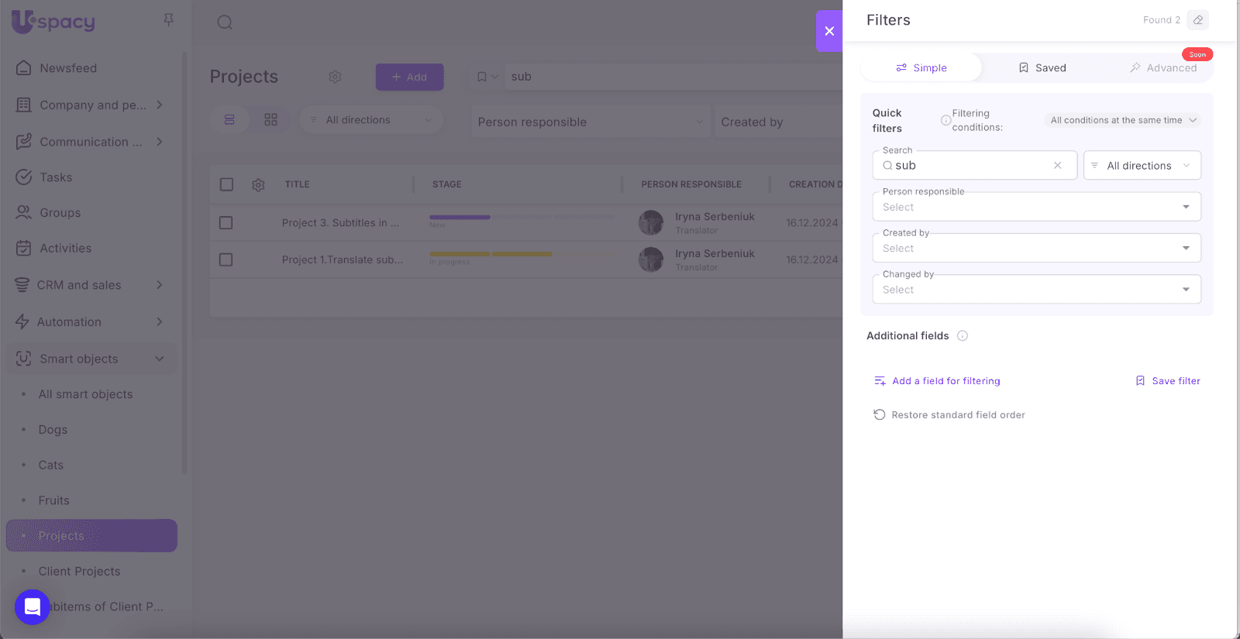Tick the Project 1 Translate checkbox

click(226, 260)
